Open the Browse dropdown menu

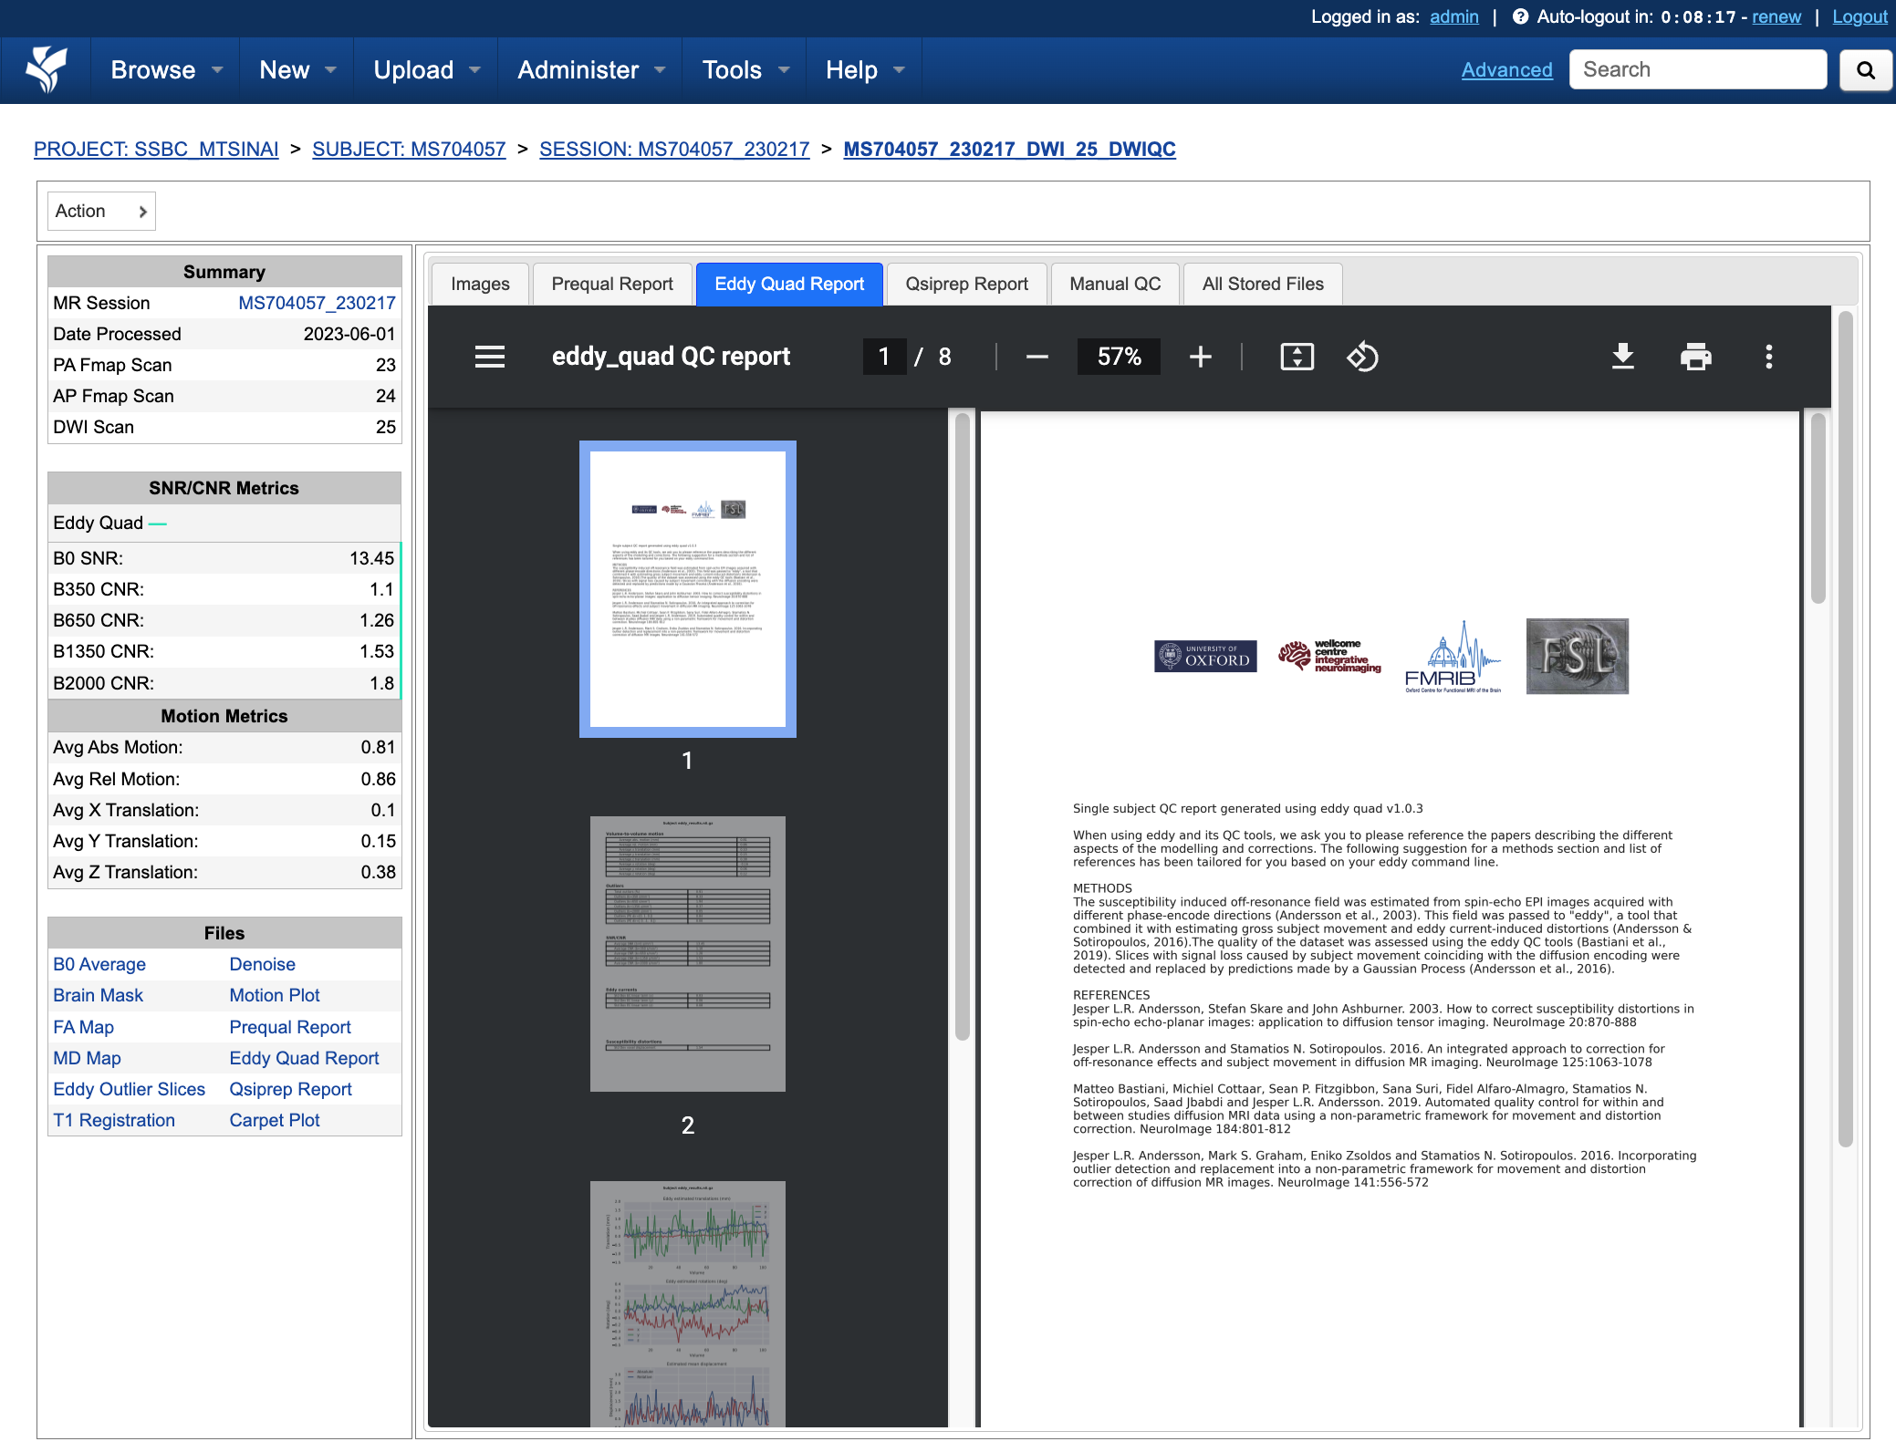166,70
